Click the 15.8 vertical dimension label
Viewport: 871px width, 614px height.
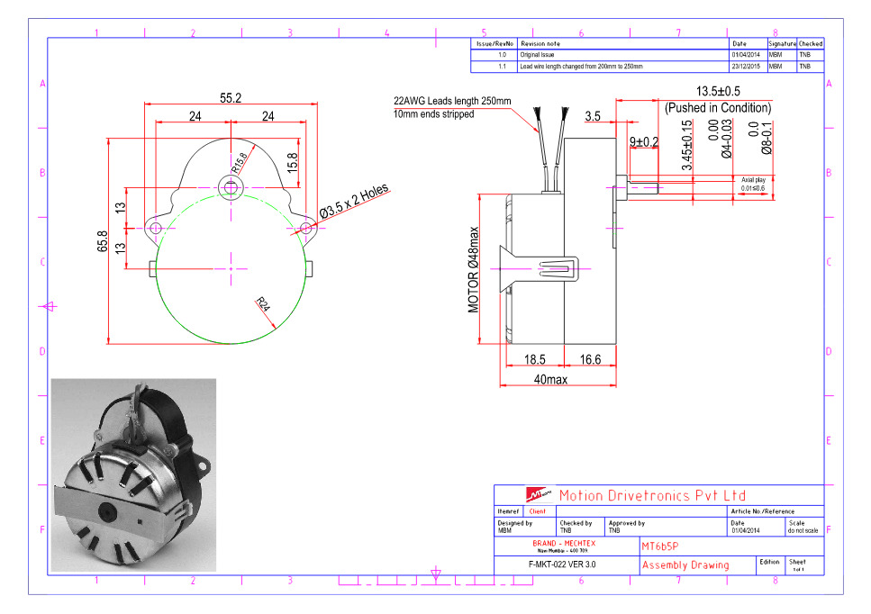pos(292,163)
